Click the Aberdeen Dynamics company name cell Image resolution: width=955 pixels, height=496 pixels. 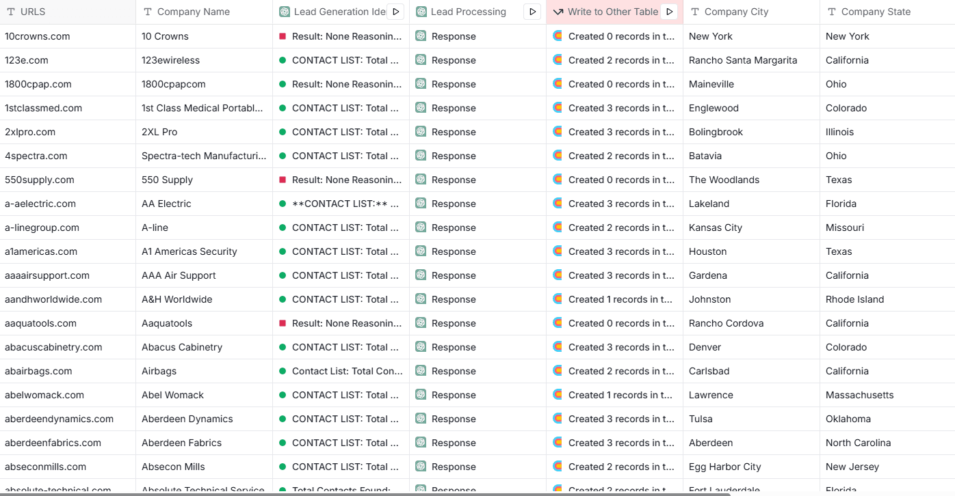tap(205, 419)
